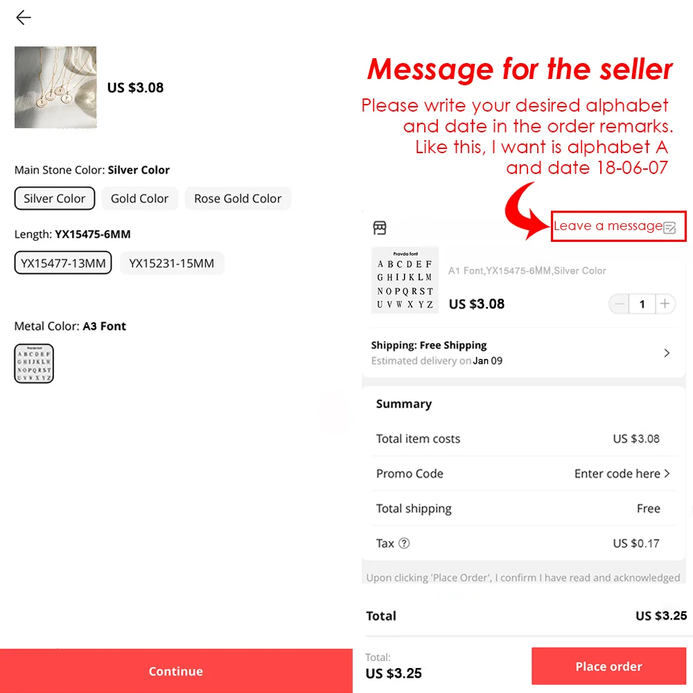The image size is (693, 693).
Task: Click the alphabet font product image
Action: coord(405,280)
